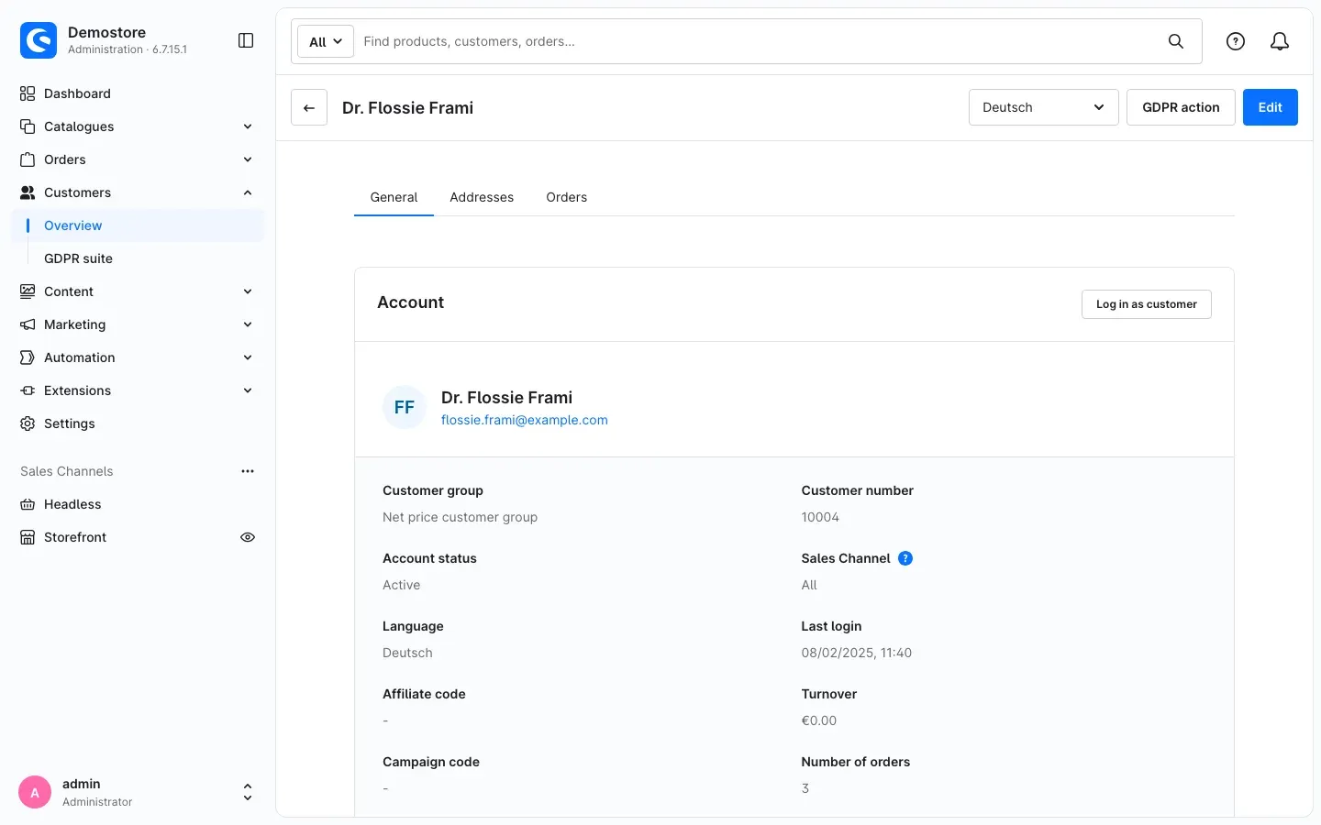The height and width of the screenshot is (825, 1321).
Task: Open the notifications bell icon
Action: [x=1280, y=41]
